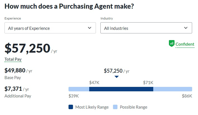Click the light blue Possible Range swatch
This screenshot has height=115, width=198.
point(115,107)
